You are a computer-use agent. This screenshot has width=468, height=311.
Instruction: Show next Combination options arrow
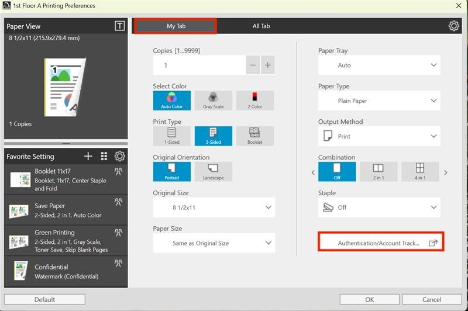[x=446, y=172]
